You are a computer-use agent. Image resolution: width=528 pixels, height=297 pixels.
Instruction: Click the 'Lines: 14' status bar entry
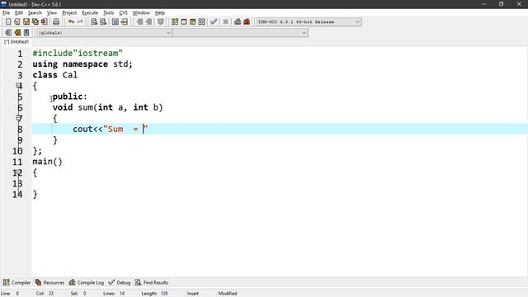pos(114,294)
